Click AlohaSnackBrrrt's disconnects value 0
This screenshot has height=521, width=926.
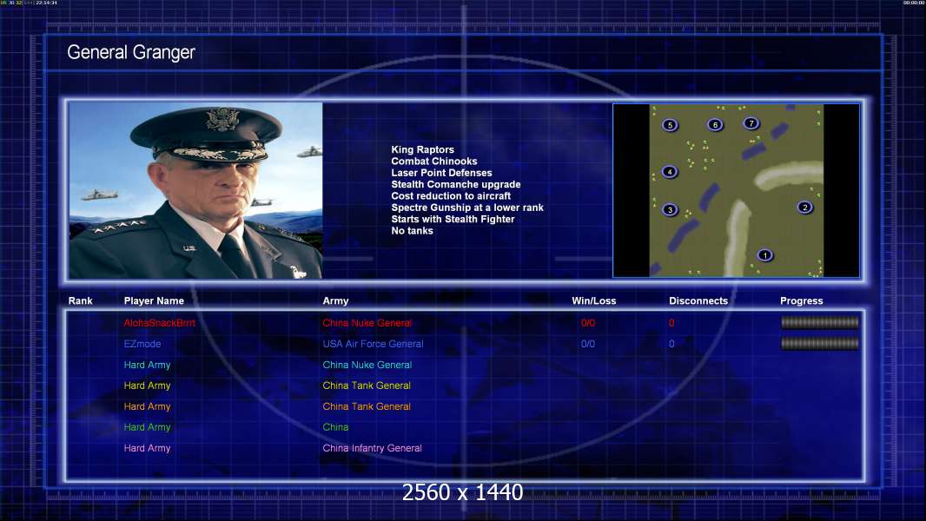pyautogui.click(x=671, y=323)
